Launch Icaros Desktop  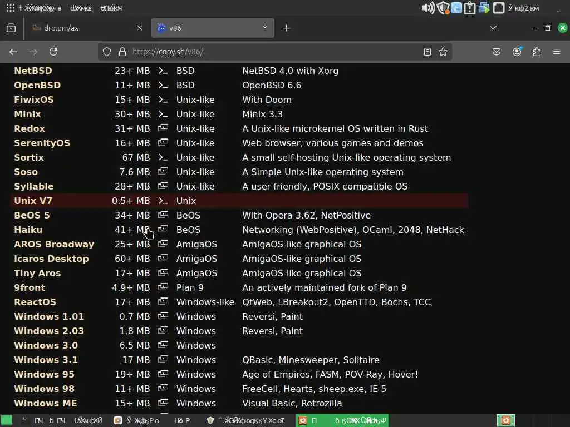click(51, 259)
